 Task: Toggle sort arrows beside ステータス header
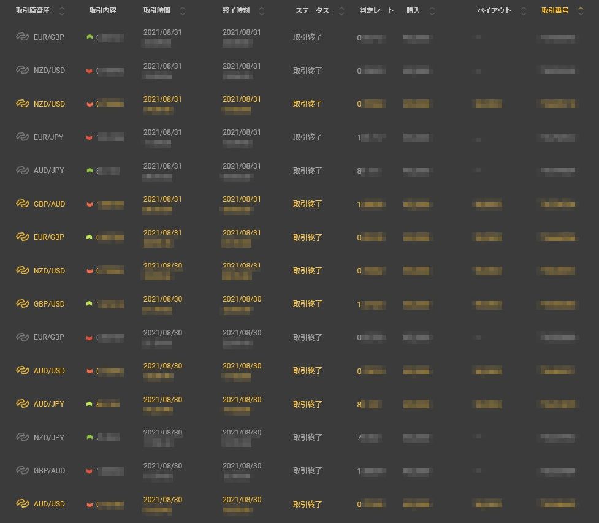click(x=341, y=11)
